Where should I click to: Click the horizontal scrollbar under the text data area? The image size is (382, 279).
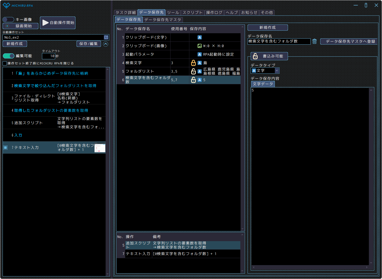(x=310, y=267)
